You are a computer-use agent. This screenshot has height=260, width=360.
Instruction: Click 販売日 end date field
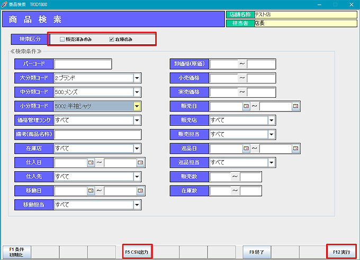(276, 106)
